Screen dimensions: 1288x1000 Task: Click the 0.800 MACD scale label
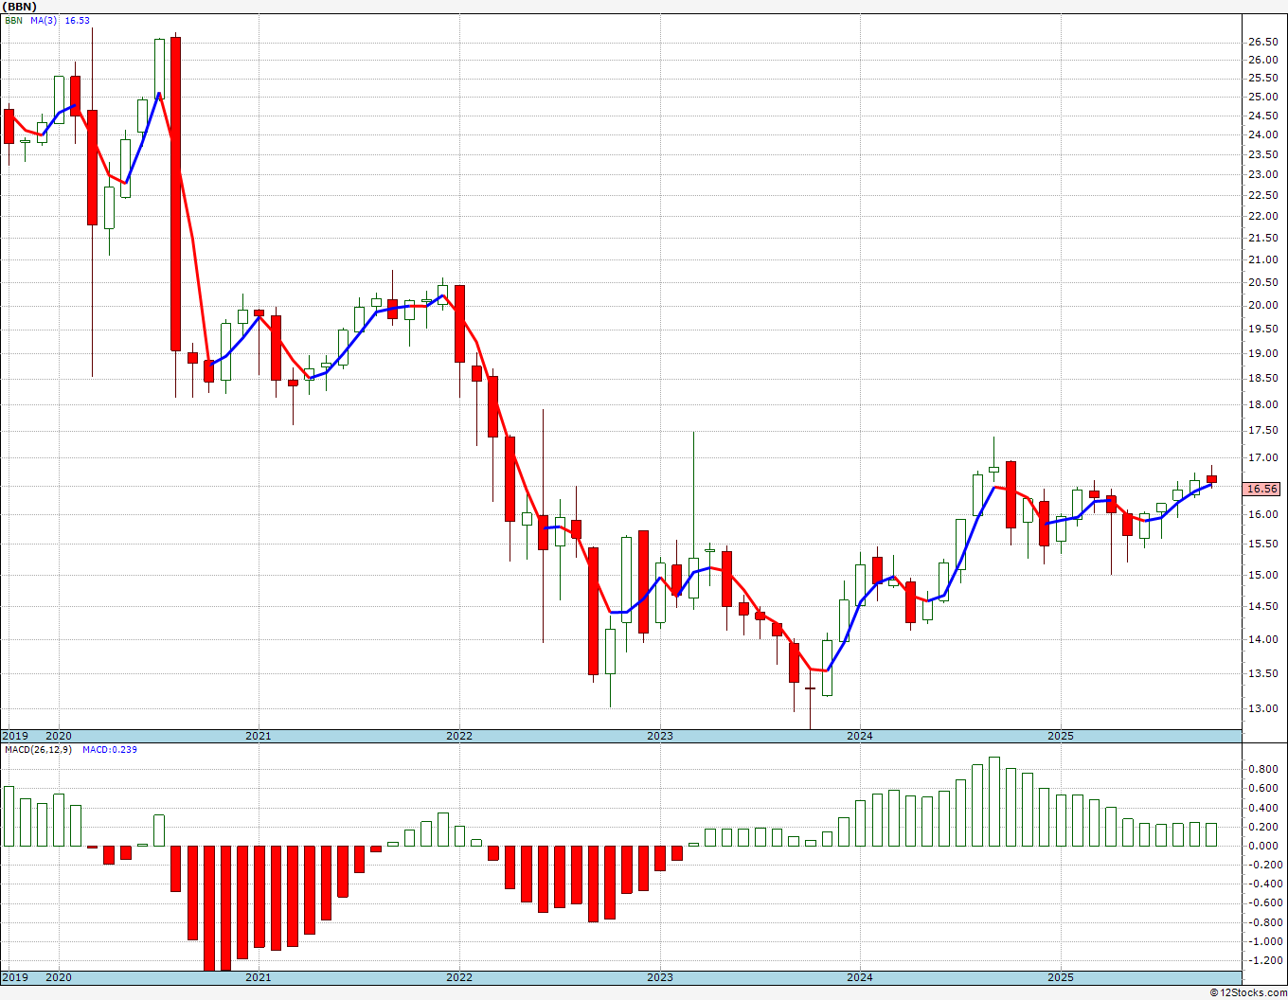pos(1262,770)
